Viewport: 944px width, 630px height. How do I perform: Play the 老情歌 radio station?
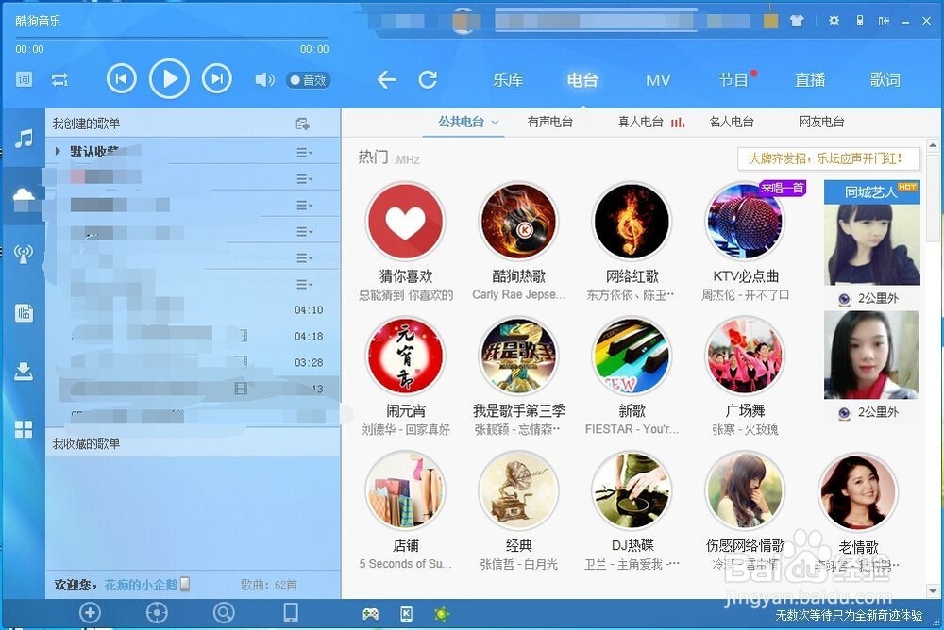coord(858,492)
